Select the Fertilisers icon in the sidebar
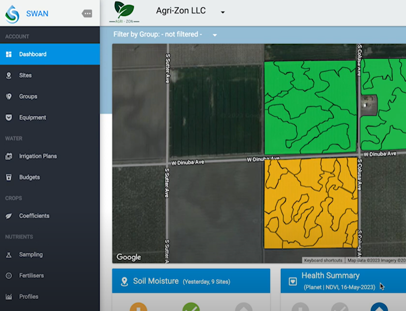This screenshot has width=406, height=311. tap(10, 276)
